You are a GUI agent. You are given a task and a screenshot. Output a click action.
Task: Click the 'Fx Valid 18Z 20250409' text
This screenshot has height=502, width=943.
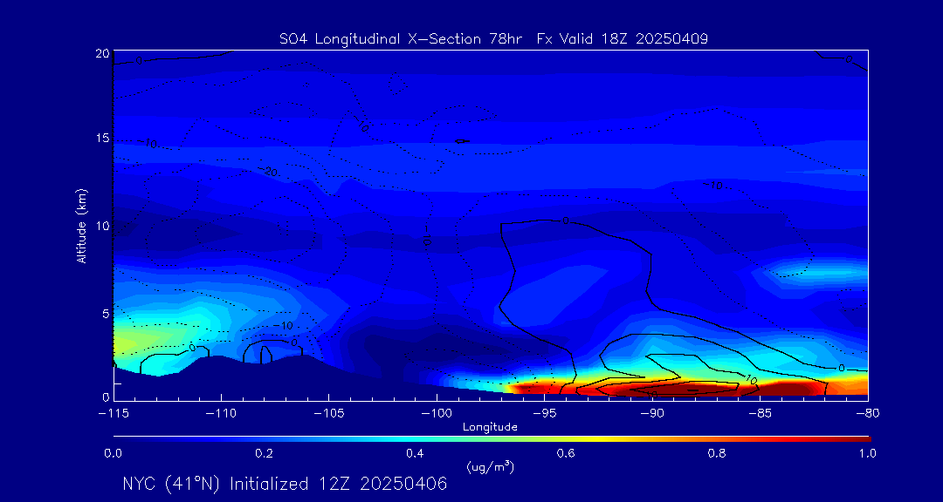(x=622, y=39)
